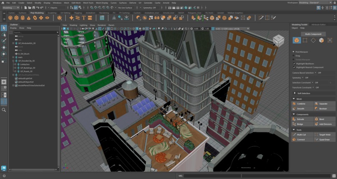Click the polygon sphere shelf icon
The height and width of the screenshot is (179, 337).
tap(10, 18)
